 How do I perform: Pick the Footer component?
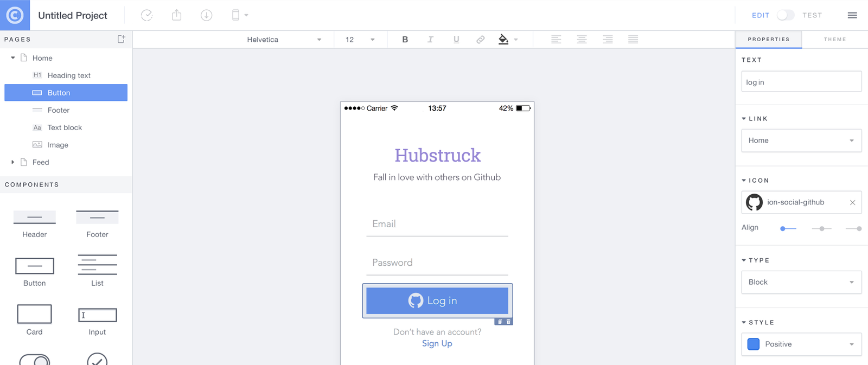click(97, 224)
